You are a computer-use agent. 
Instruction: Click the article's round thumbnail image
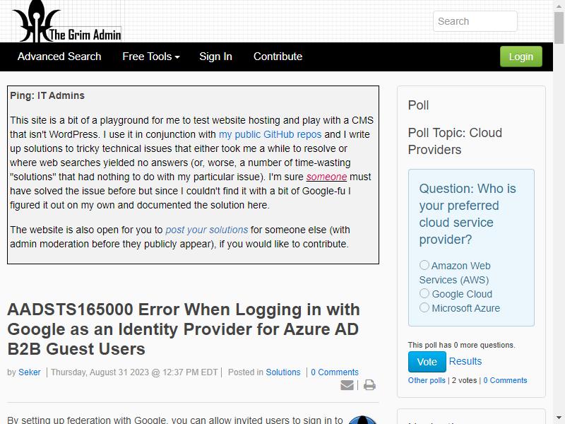tap(363, 420)
